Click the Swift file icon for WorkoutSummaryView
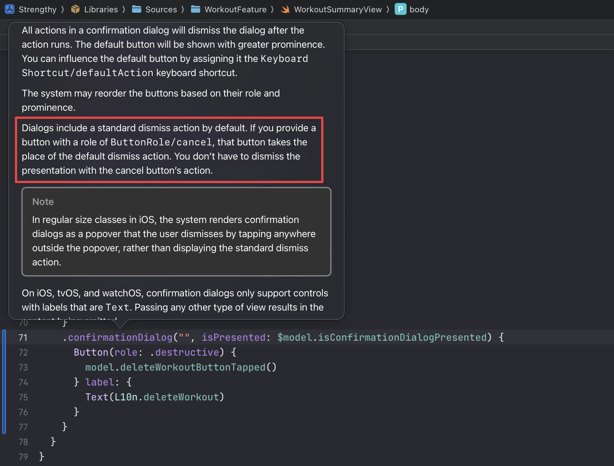The height and width of the screenshot is (466, 614). (285, 9)
